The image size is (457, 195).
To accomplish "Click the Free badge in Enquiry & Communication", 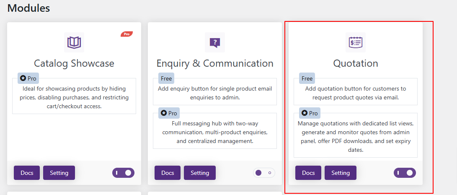I will pos(166,78).
